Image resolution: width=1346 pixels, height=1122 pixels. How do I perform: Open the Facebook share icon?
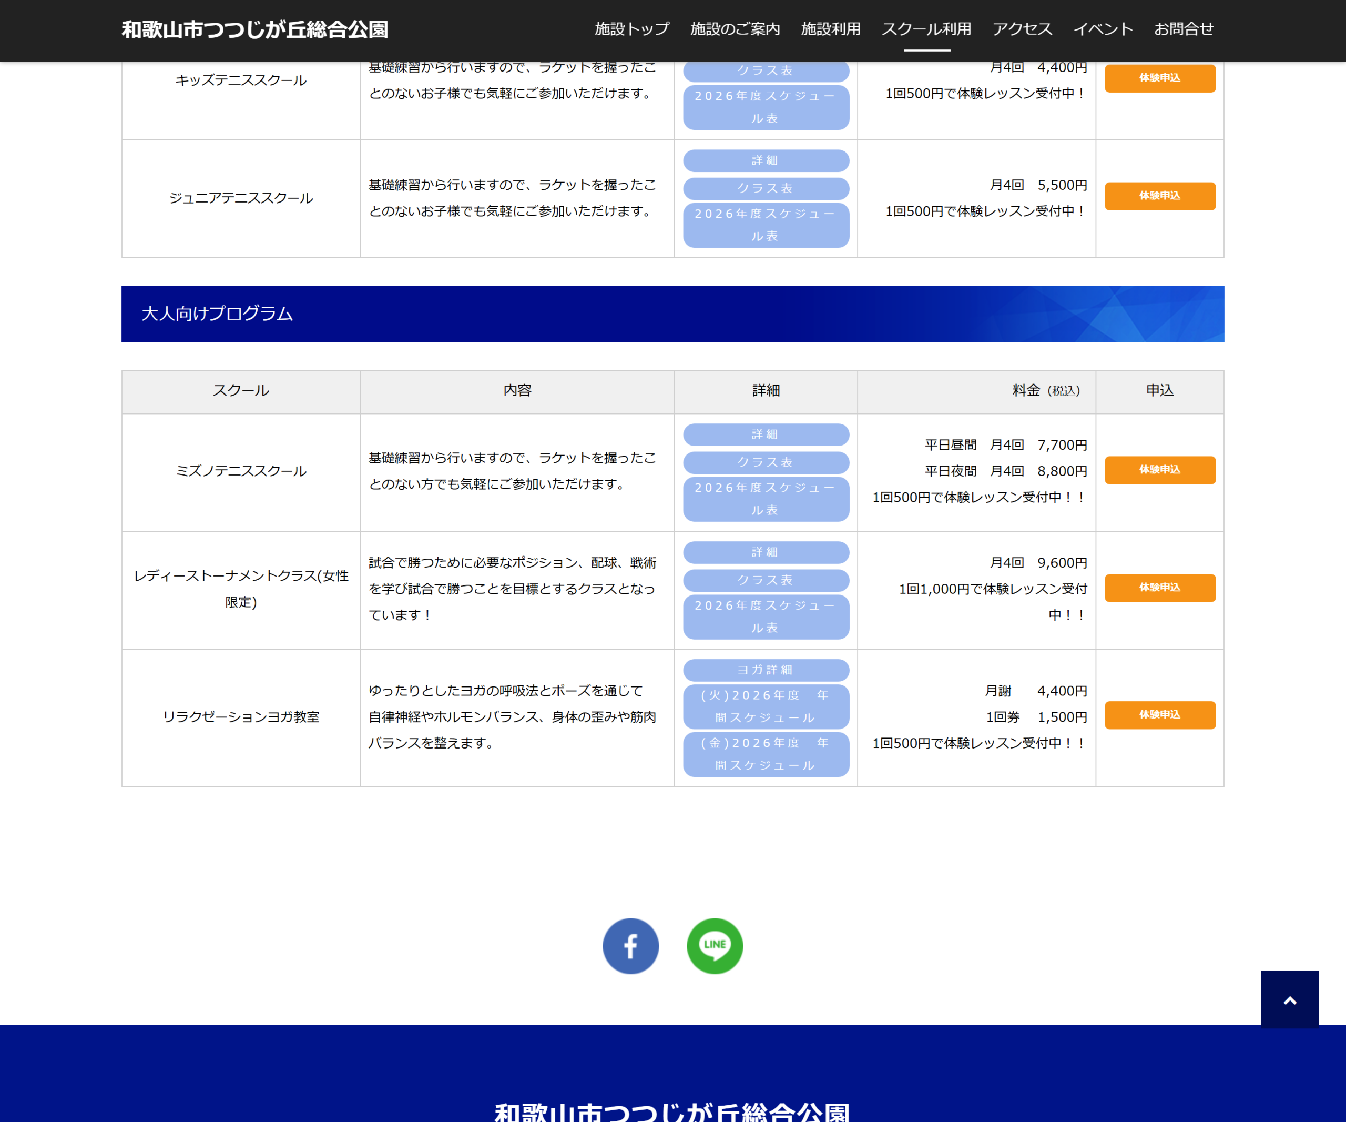[631, 946]
